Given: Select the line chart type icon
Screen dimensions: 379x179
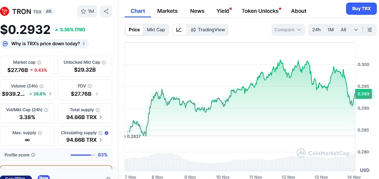Looking at the screenshot, I should (179, 30).
